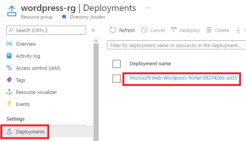Click the Directory: jloudev text

point(88,17)
